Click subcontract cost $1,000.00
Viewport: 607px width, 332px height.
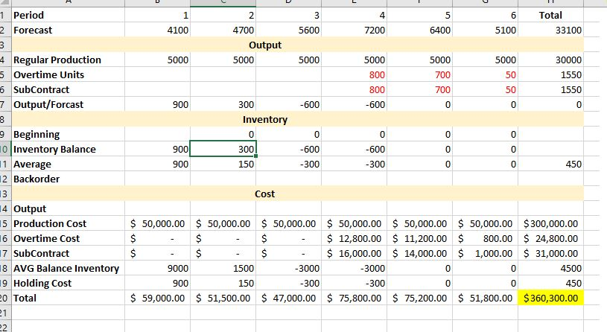485,253
